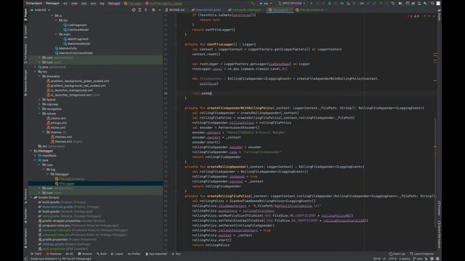
Task: Expand the layout folder
Action: pyautogui.click(x=39, y=100)
